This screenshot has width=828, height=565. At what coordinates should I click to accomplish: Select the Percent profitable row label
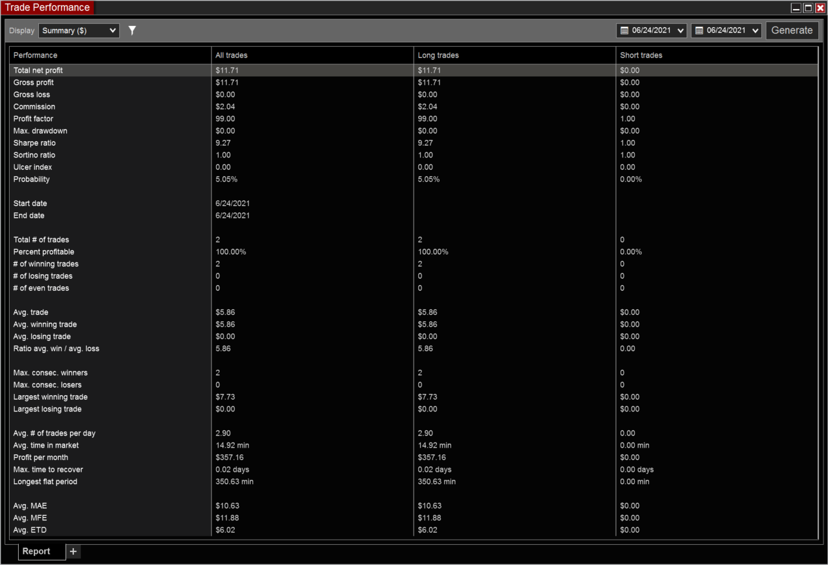pos(44,252)
